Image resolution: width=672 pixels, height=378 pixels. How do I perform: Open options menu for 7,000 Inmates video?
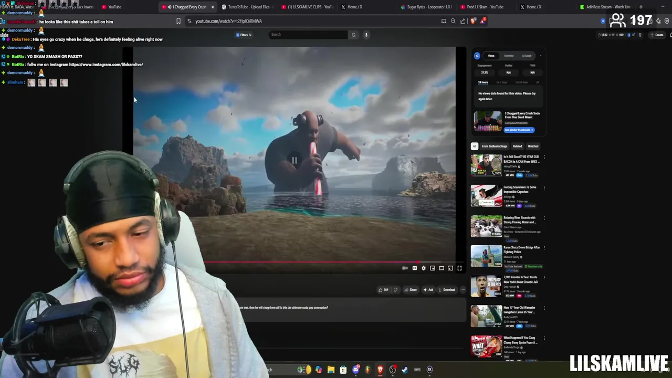(x=544, y=278)
